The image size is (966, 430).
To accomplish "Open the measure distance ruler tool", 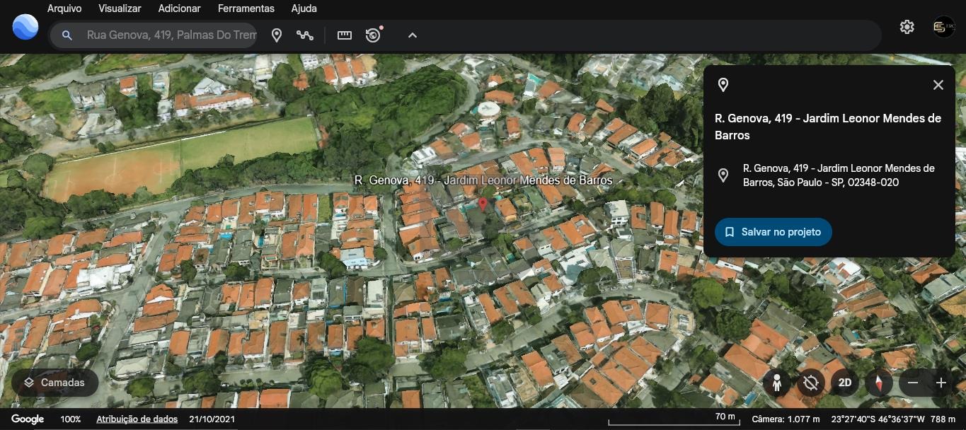I will [x=345, y=35].
